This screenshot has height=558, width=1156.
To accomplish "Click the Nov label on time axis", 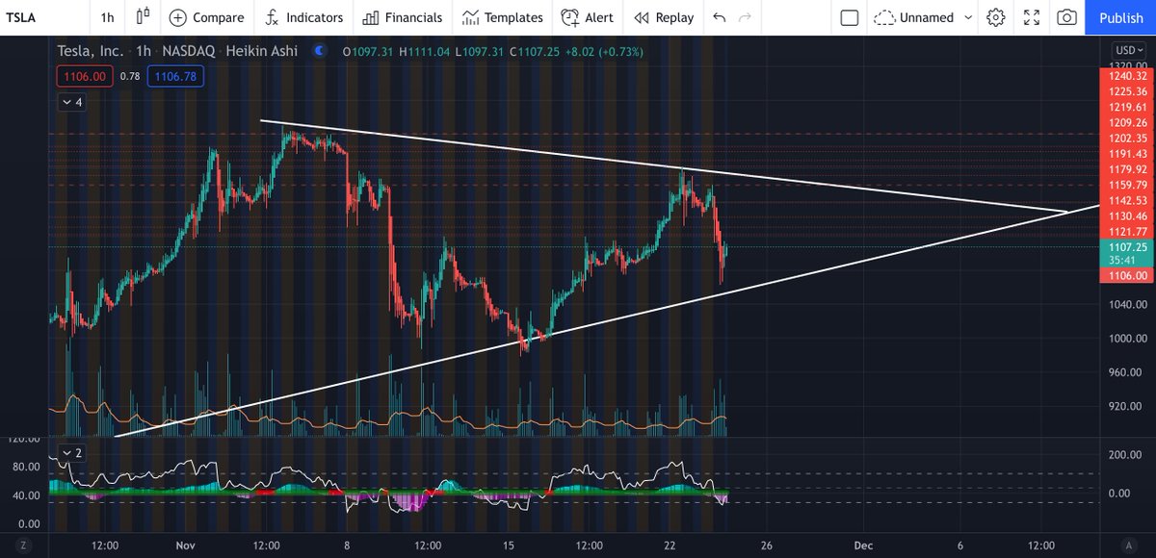I will pyautogui.click(x=184, y=545).
